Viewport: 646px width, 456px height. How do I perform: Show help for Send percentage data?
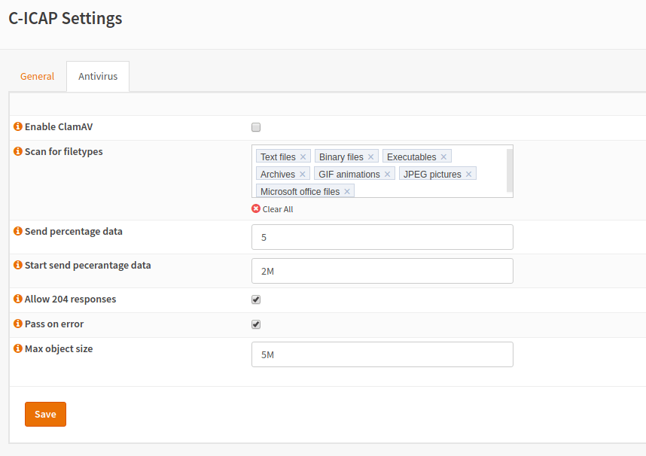point(18,231)
